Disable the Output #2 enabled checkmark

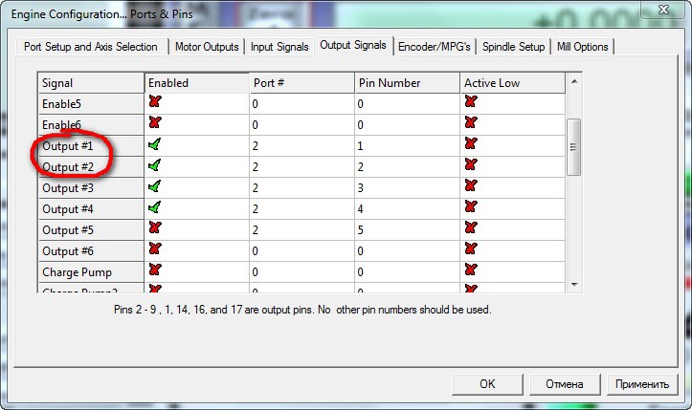coord(154,165)
